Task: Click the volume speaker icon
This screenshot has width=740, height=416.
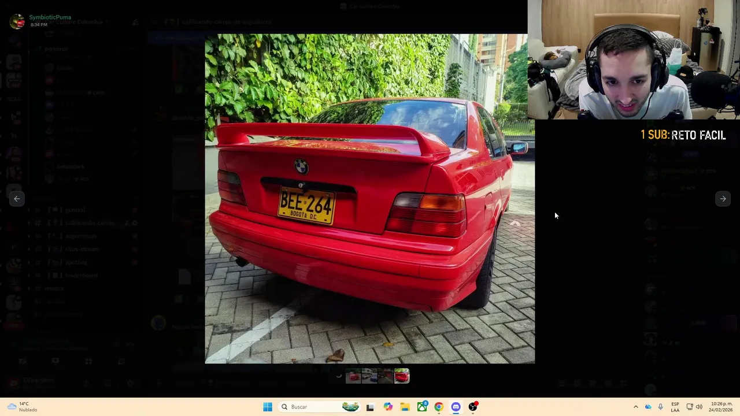Action: click(x=699, y=407)
